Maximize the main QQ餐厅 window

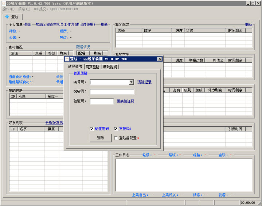point(253,3)
